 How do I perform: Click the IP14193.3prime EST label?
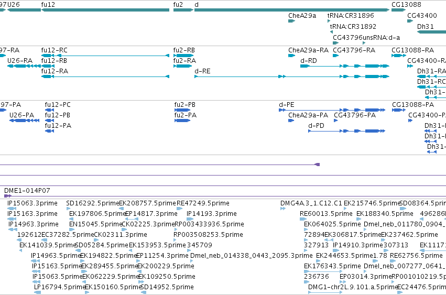pos(211,214)
